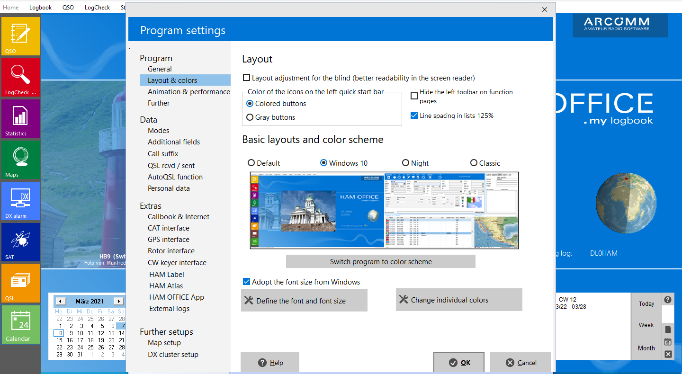
Task: Click the help question mark icon beside Today
Action: pos(668,299)
